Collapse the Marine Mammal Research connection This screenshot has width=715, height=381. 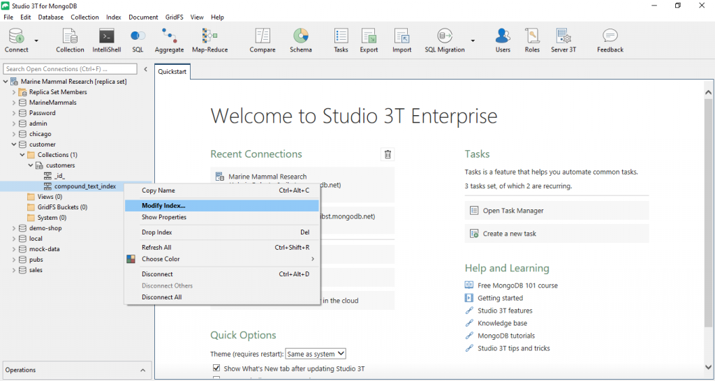click(6, 82)
